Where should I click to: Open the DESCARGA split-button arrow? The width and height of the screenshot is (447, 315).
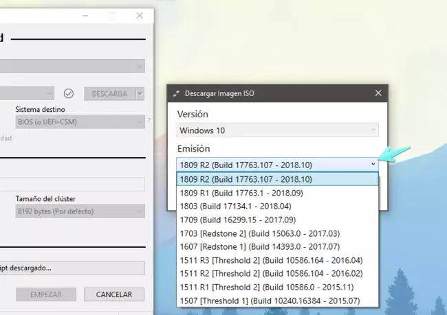pos(140,93)
